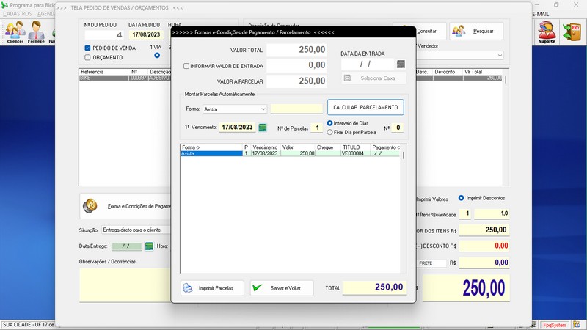Select the Intervalo de Dias radio option

[x=330, y=122]
